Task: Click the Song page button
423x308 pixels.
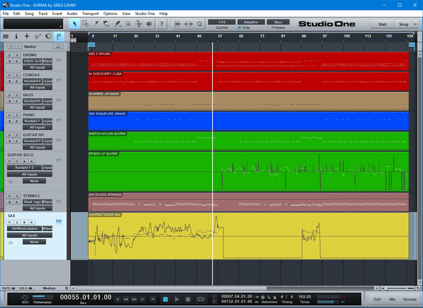Action: [x=403, y=24]
